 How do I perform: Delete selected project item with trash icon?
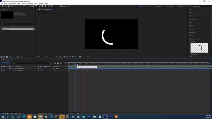click(18, 57)
